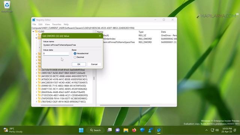Click the values pane horizontal scrollbar
Image resolution: width=240 pixels, height=135 pixels.
[x=125, y=105]
